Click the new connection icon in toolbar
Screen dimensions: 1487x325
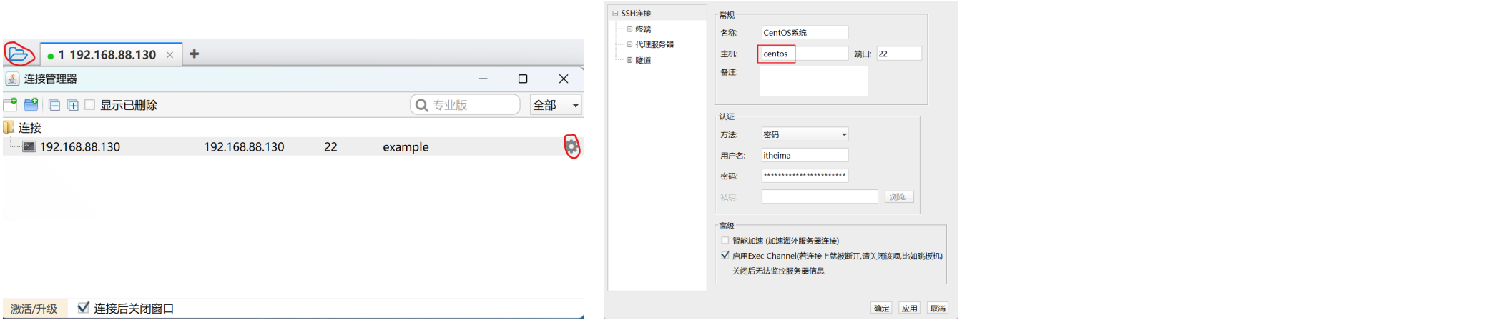coord(10,105)
